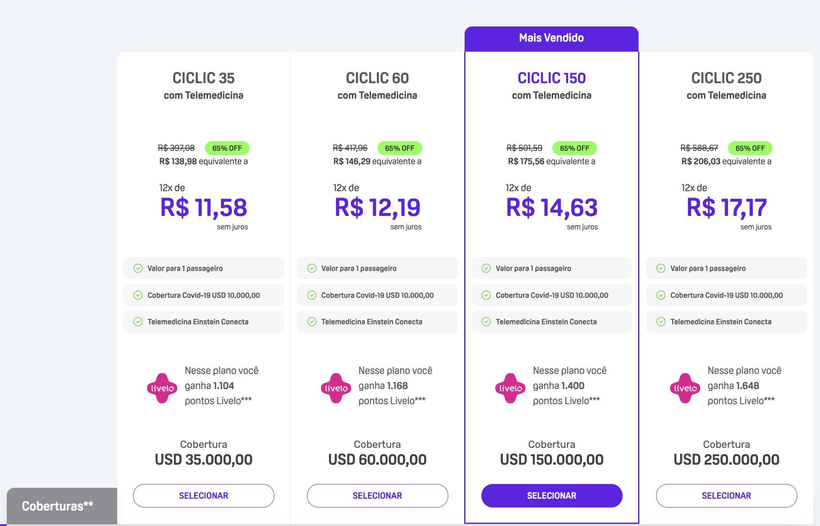Click check icon beside Covid-19 coverage in CICLIC 250

[661, 295]
